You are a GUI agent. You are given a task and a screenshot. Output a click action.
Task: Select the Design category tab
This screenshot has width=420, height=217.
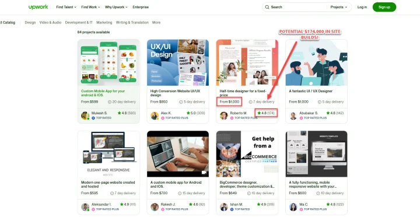[30, 23]
